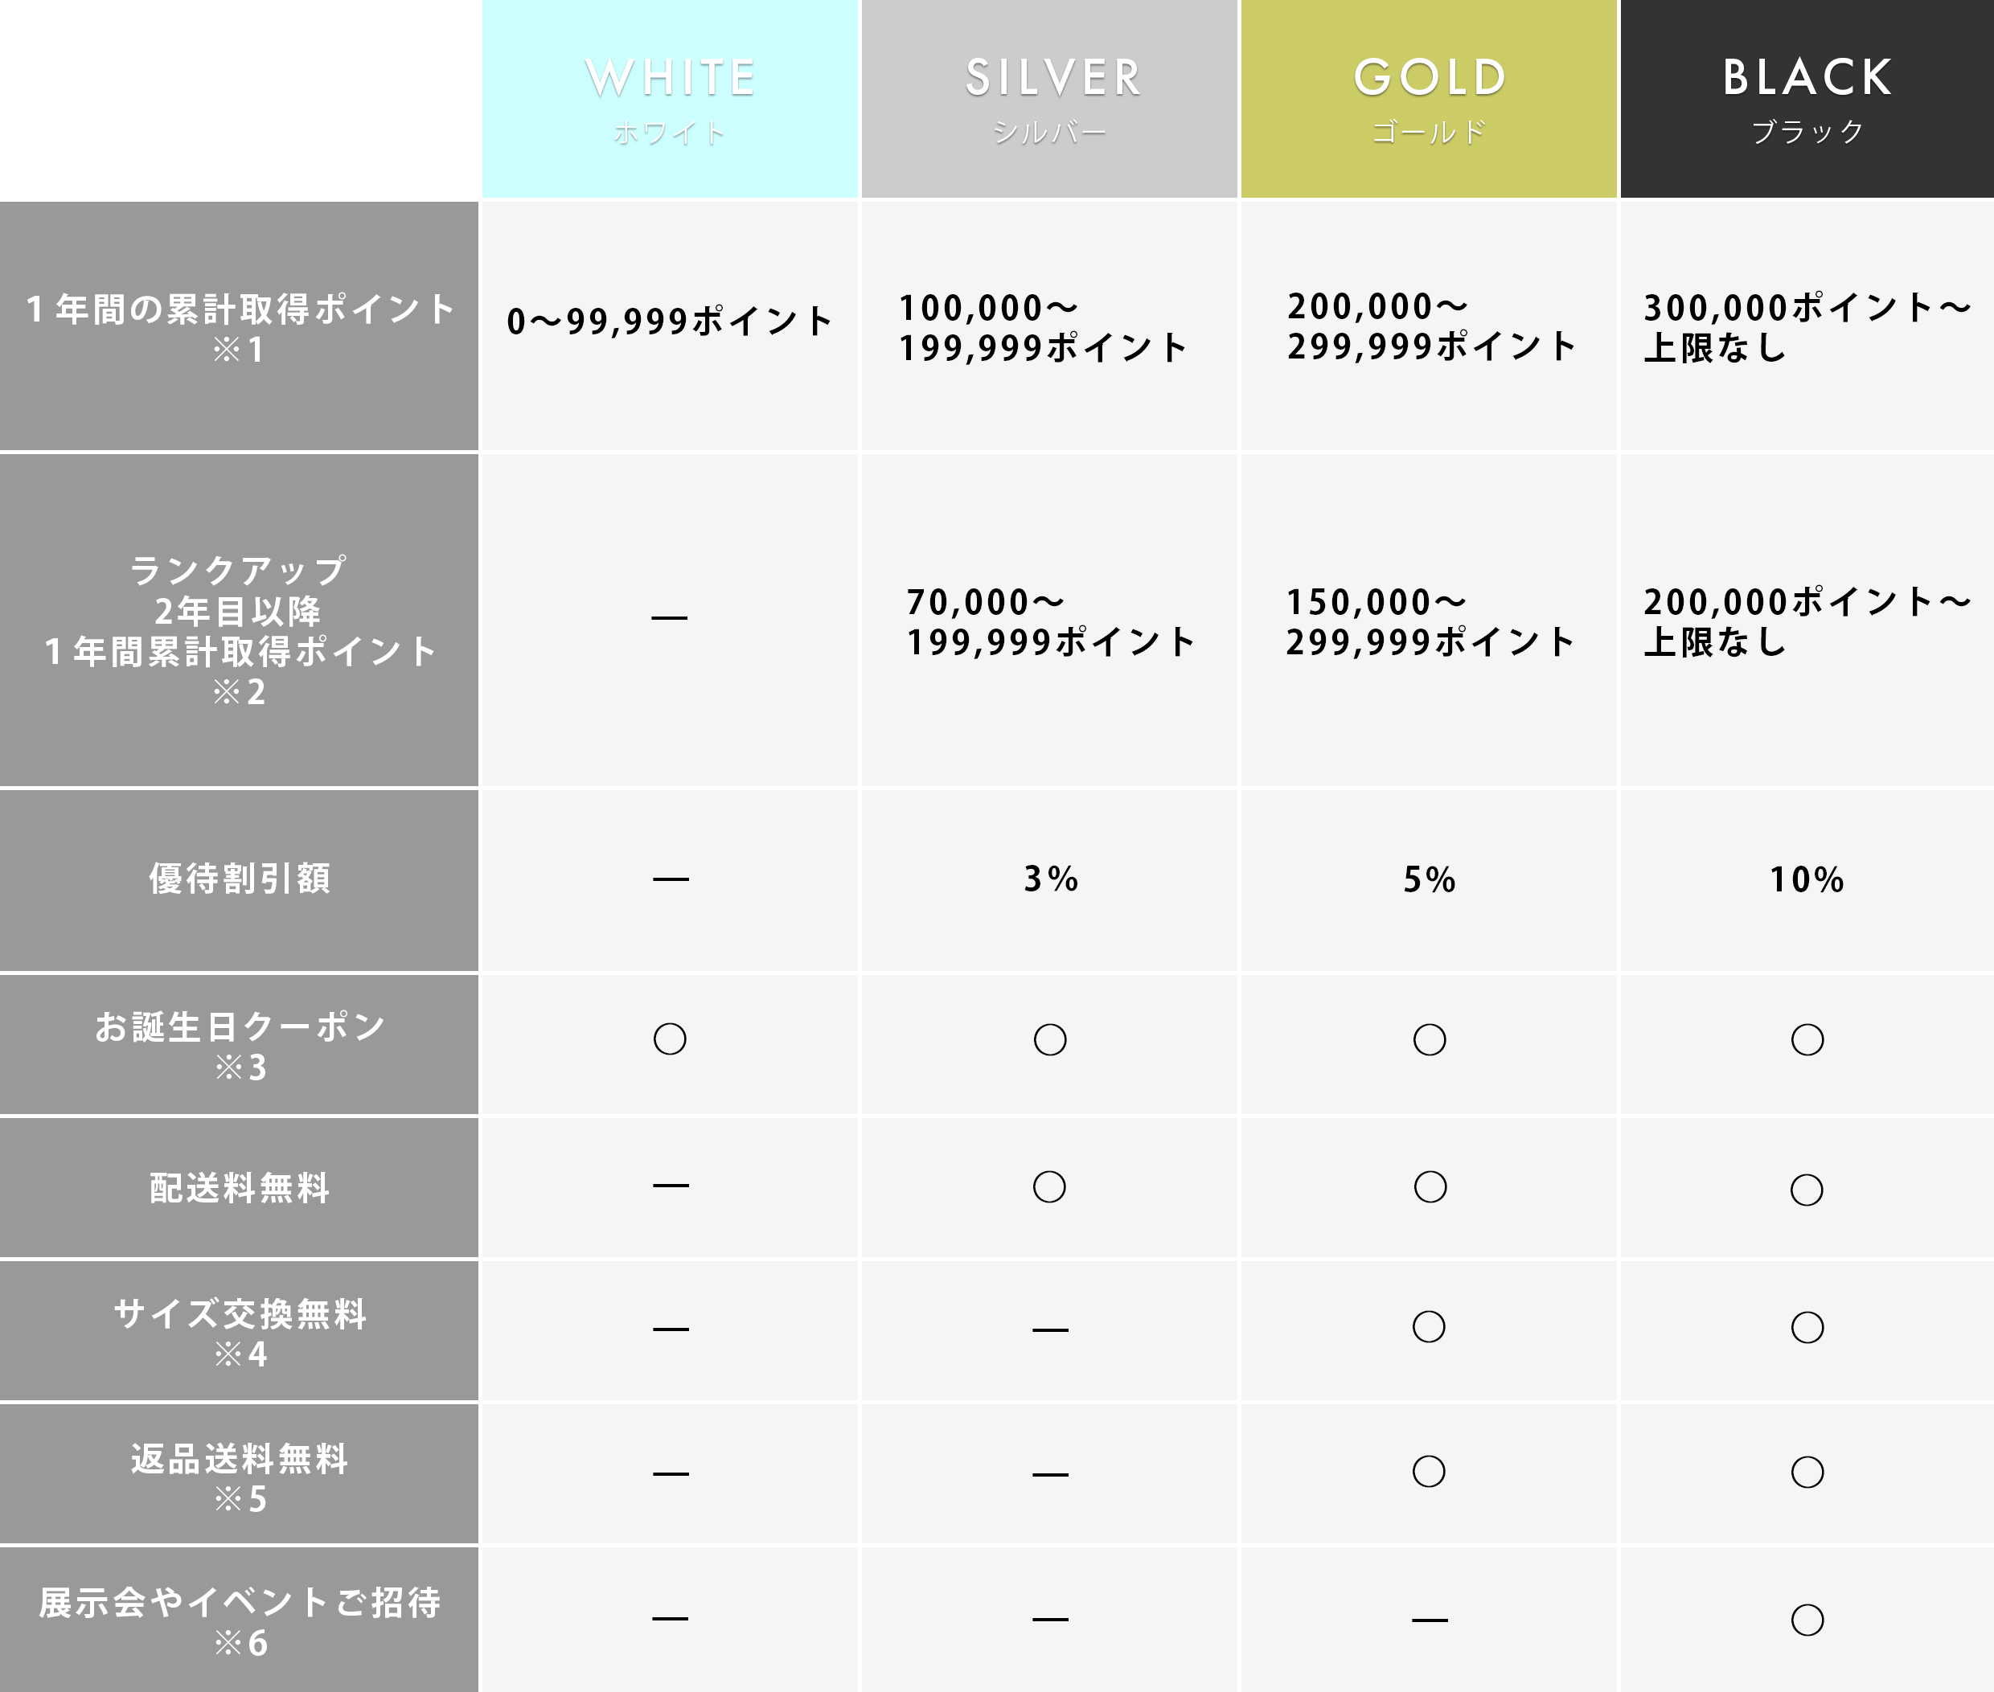
Task: Click the SILVER free shipping circle mark
Action: [1048, 1186]
